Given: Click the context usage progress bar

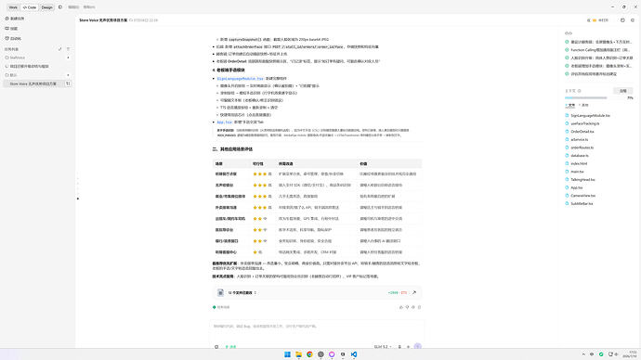Looking at the screenshot, I should point(586,98).
